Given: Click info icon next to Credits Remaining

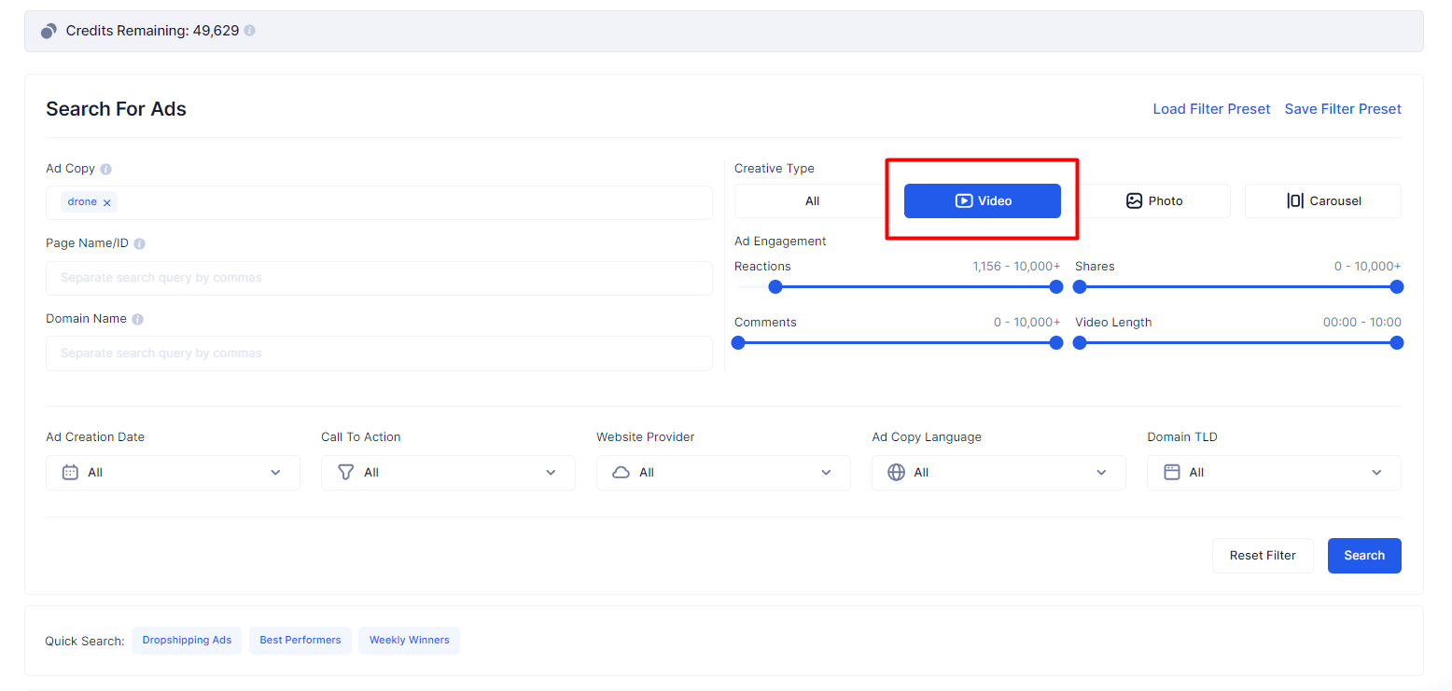Looking at the screenshot, I should 250,31.
